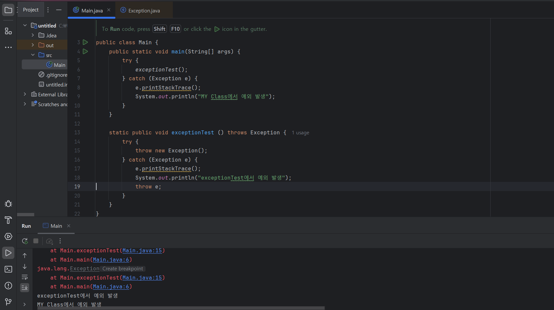Click 'throw new Exception();' on line 15
The height and width of the screenshot is (310, 554).
(x=171, y=151)
